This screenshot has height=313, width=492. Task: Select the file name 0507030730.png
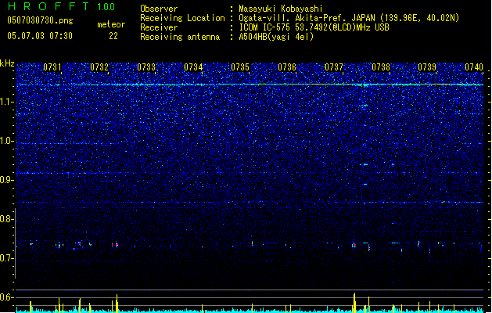(x=40, y=20)
